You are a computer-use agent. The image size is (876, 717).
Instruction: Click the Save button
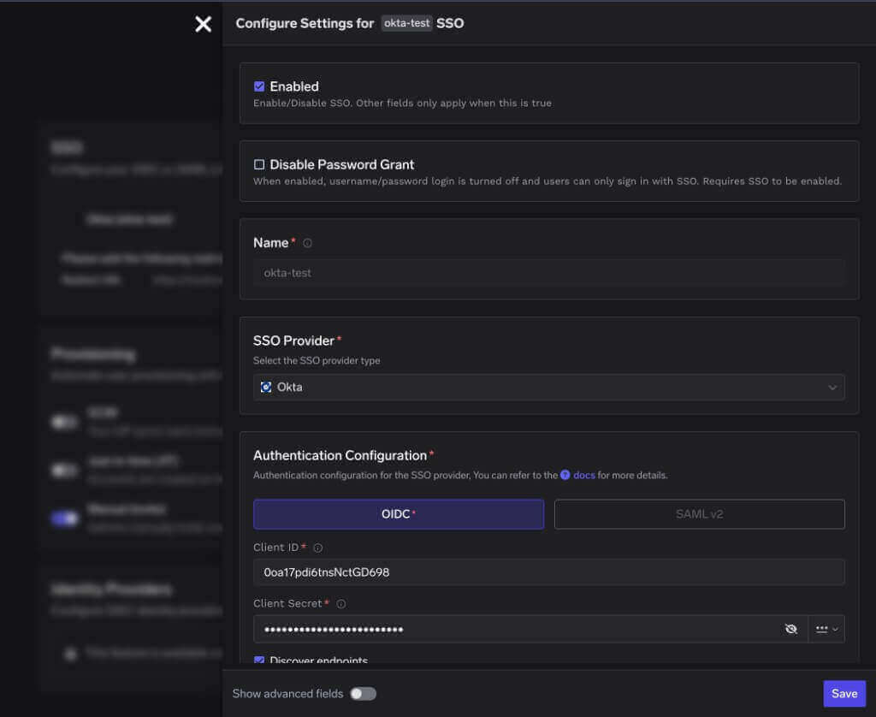(x=844, y=694)
